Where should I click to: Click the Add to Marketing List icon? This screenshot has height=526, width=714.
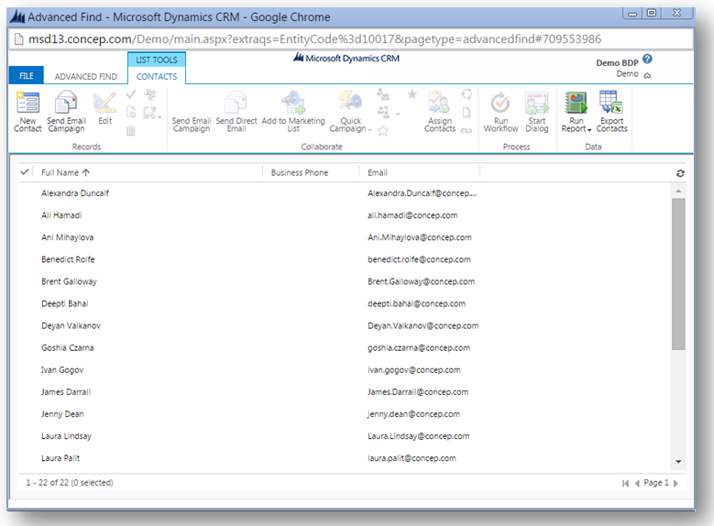point(293,102)
